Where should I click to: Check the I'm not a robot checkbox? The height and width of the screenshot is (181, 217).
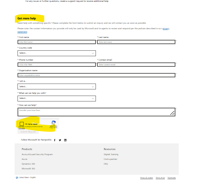(x=22, y=124)
